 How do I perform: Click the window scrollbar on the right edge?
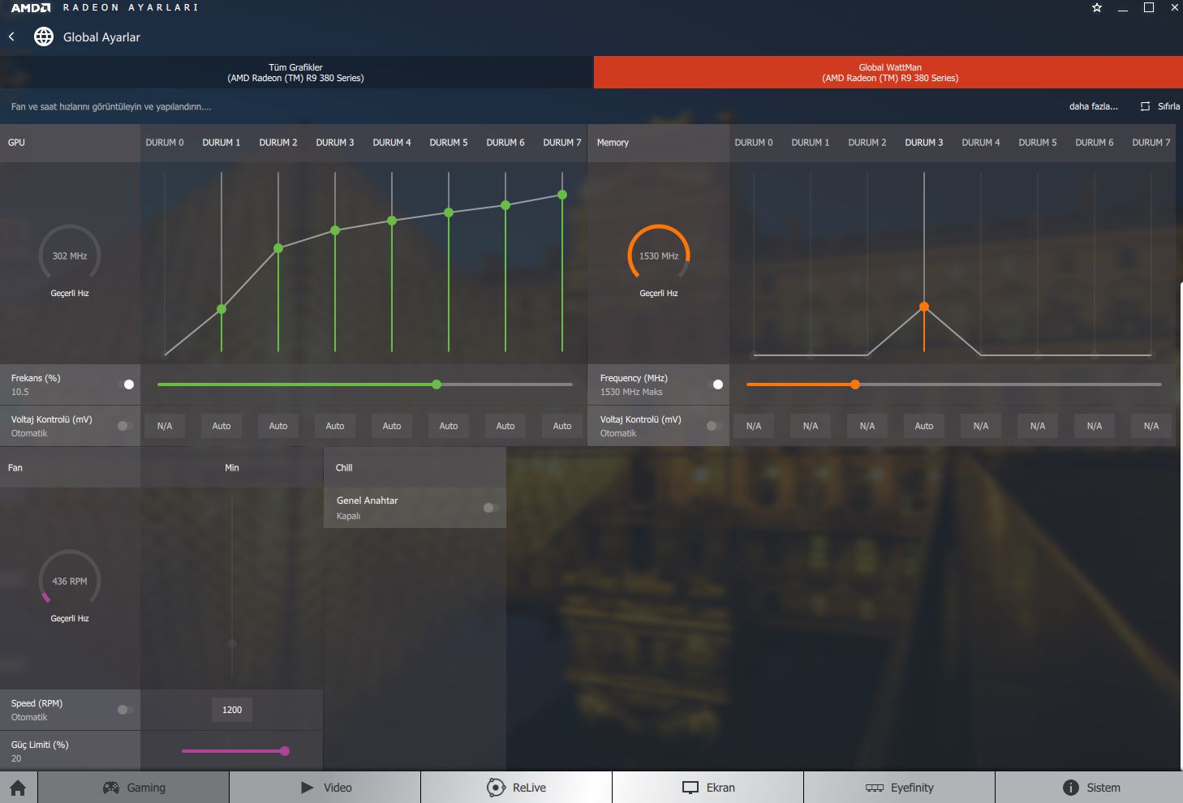click(x=1181, y=526)
